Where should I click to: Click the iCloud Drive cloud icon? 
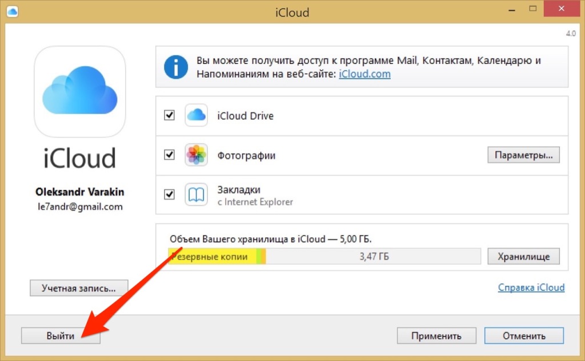click(x=196, y=116)
